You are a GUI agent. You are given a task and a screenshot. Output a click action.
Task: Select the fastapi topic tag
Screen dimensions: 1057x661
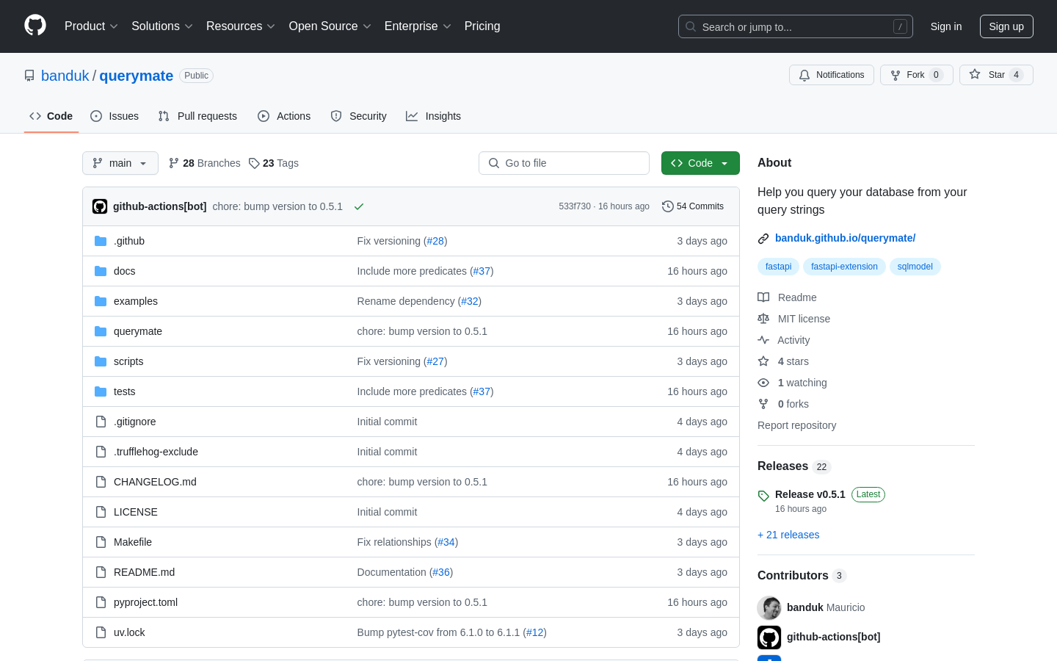coord(778,267)
